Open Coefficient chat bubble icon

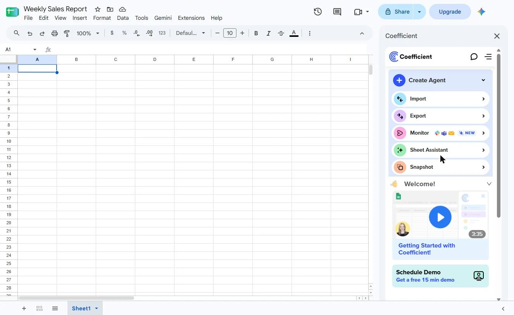pos(474,57)
